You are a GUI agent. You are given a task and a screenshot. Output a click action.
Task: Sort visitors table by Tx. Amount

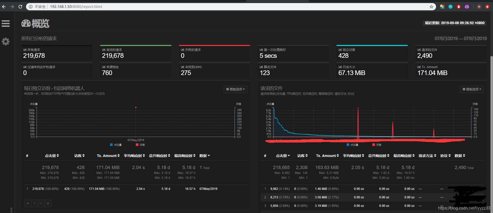point(108,156)
